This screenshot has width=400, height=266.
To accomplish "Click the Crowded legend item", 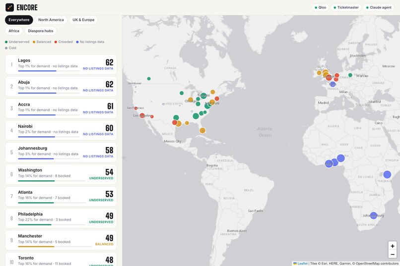I will pyautogui.click(x=64, y=42).
